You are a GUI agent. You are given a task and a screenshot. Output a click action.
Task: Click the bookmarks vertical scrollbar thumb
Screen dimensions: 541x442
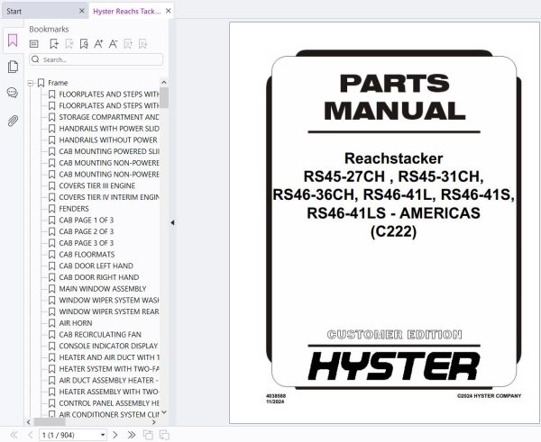coord(164,98)
